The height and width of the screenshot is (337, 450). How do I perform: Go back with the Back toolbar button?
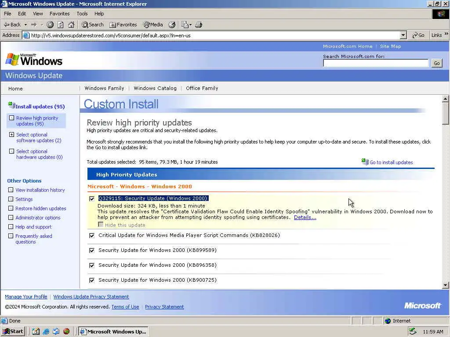[x=12, y=25]
